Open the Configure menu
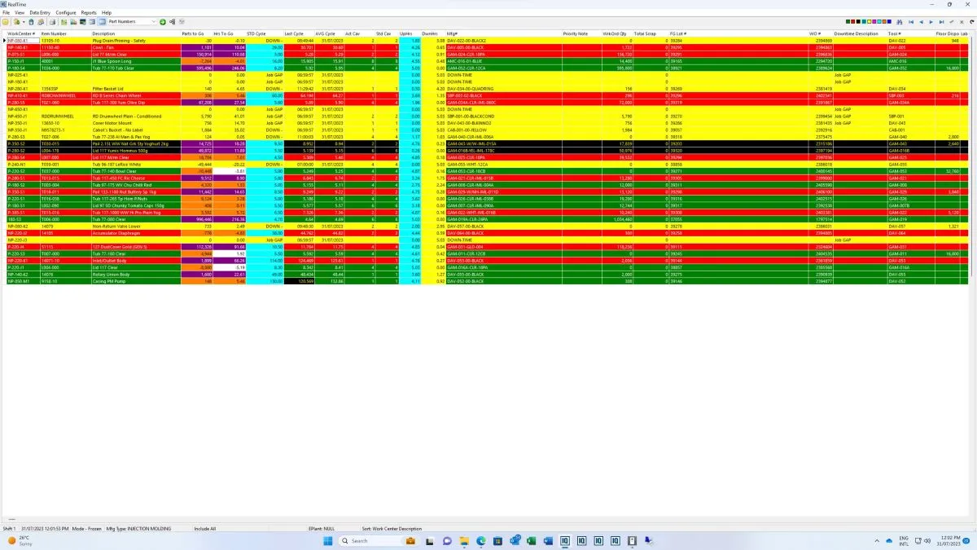 click(66, 13)
